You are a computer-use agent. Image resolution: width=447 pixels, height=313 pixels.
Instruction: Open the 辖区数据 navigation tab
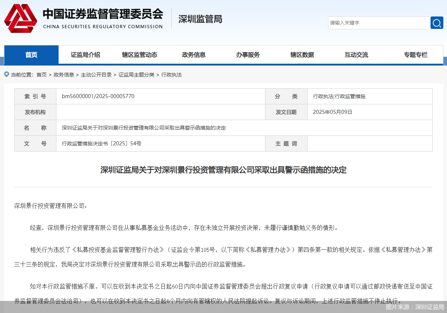click(x=302, y=55)
